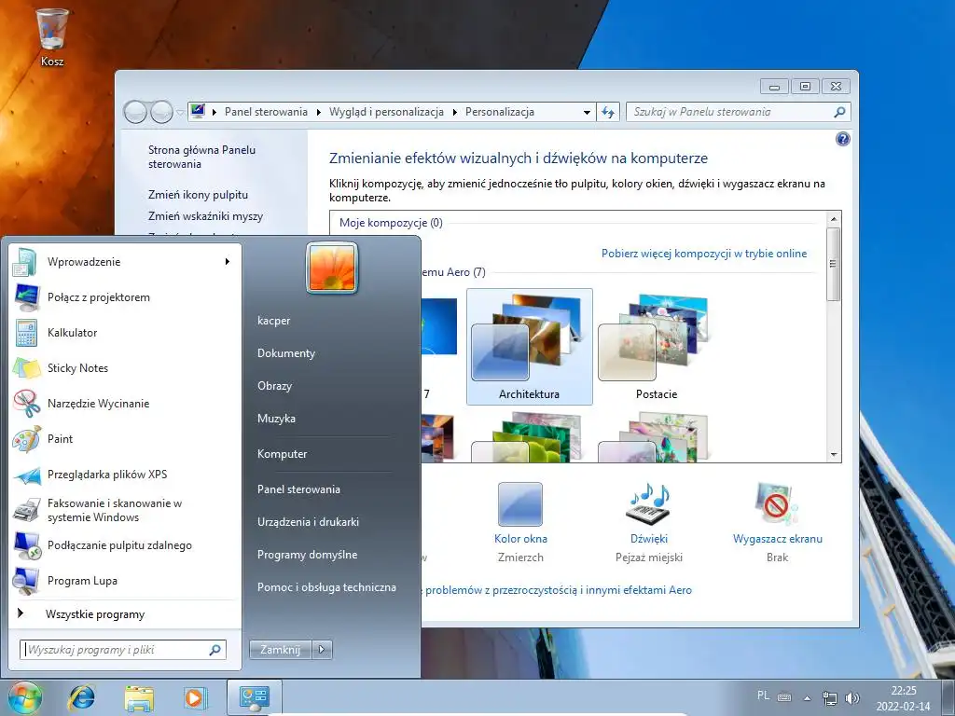Click the theme list scrollbar up arrow
Viewport: 955px width, 716px height.
(x=833, y=218)
